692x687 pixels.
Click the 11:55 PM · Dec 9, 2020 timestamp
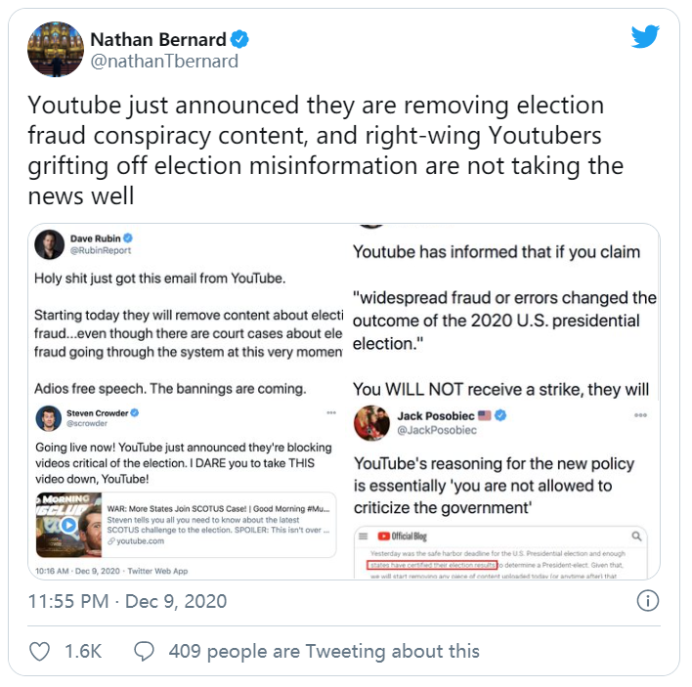click(x=127, y=601)
